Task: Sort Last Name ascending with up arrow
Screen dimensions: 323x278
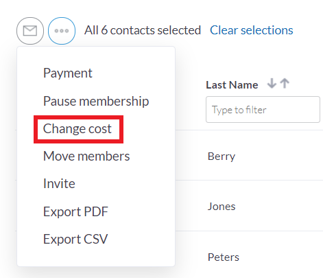Action: click(x=285, y=83)
